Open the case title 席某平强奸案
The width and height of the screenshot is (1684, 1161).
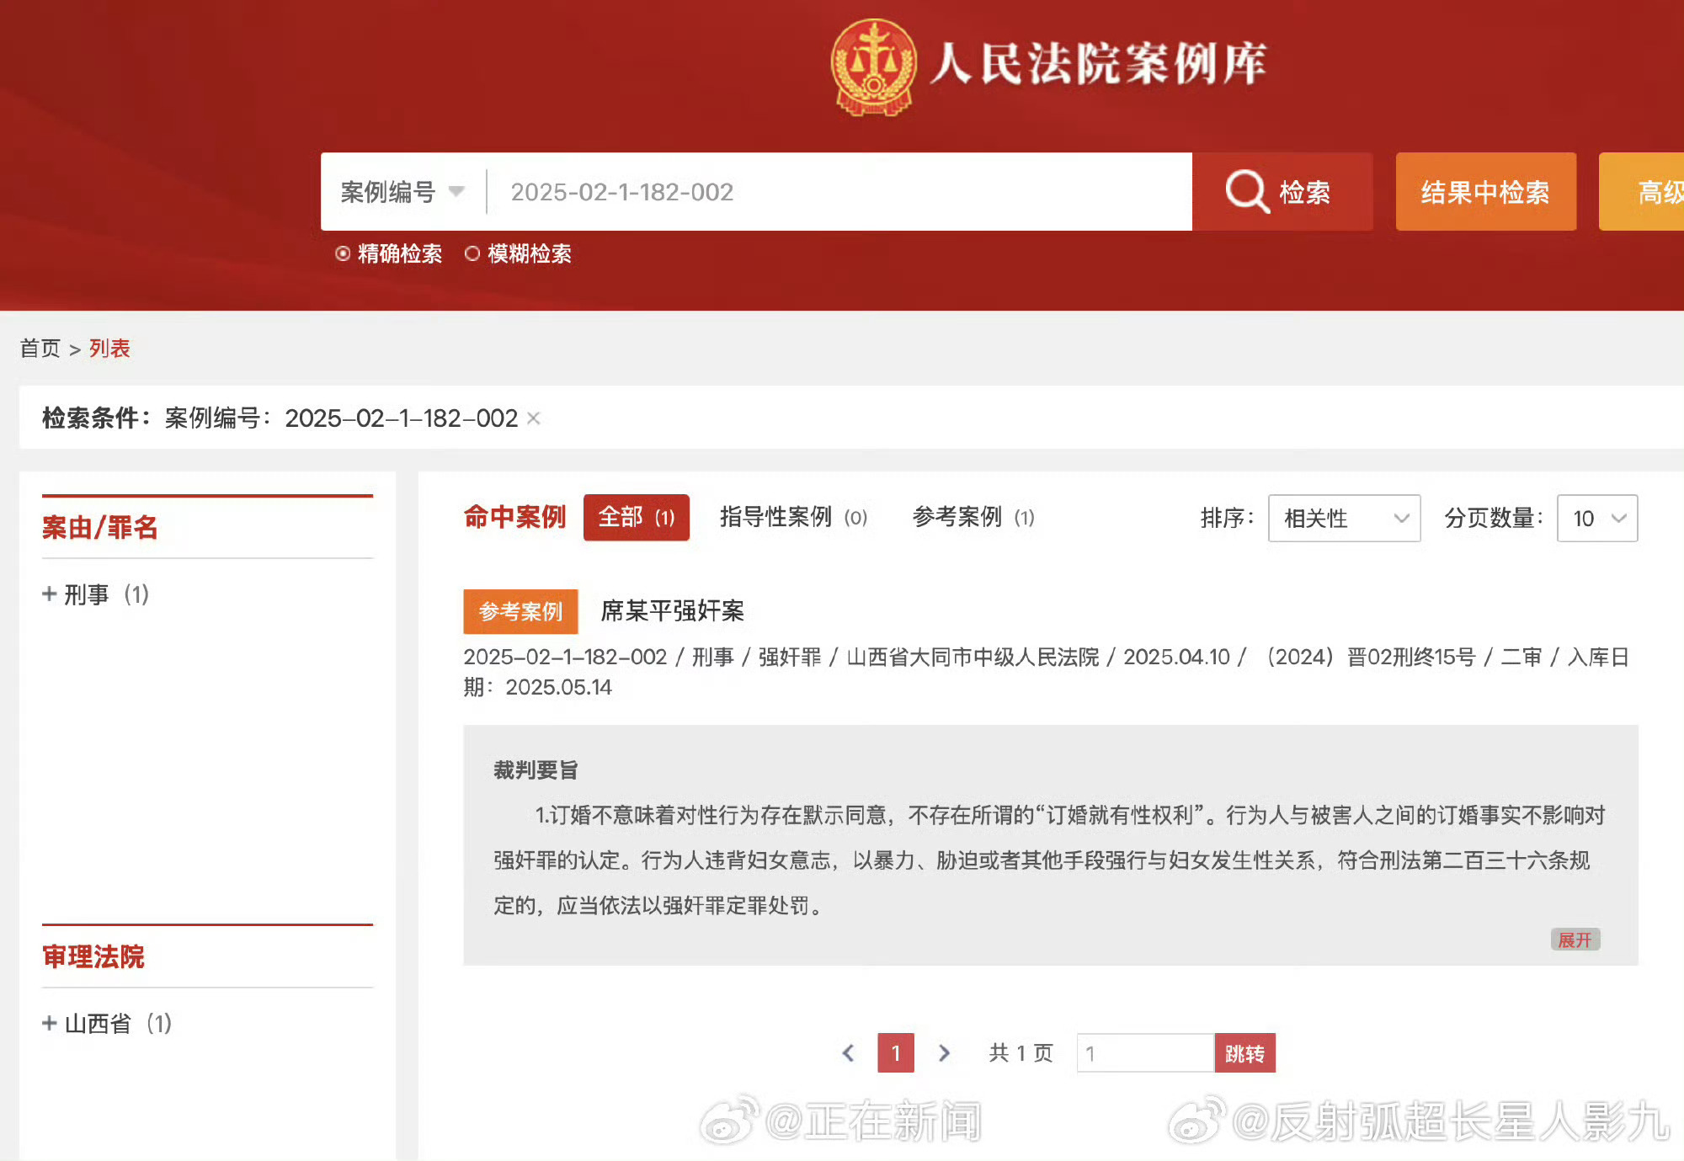point(672,610)
